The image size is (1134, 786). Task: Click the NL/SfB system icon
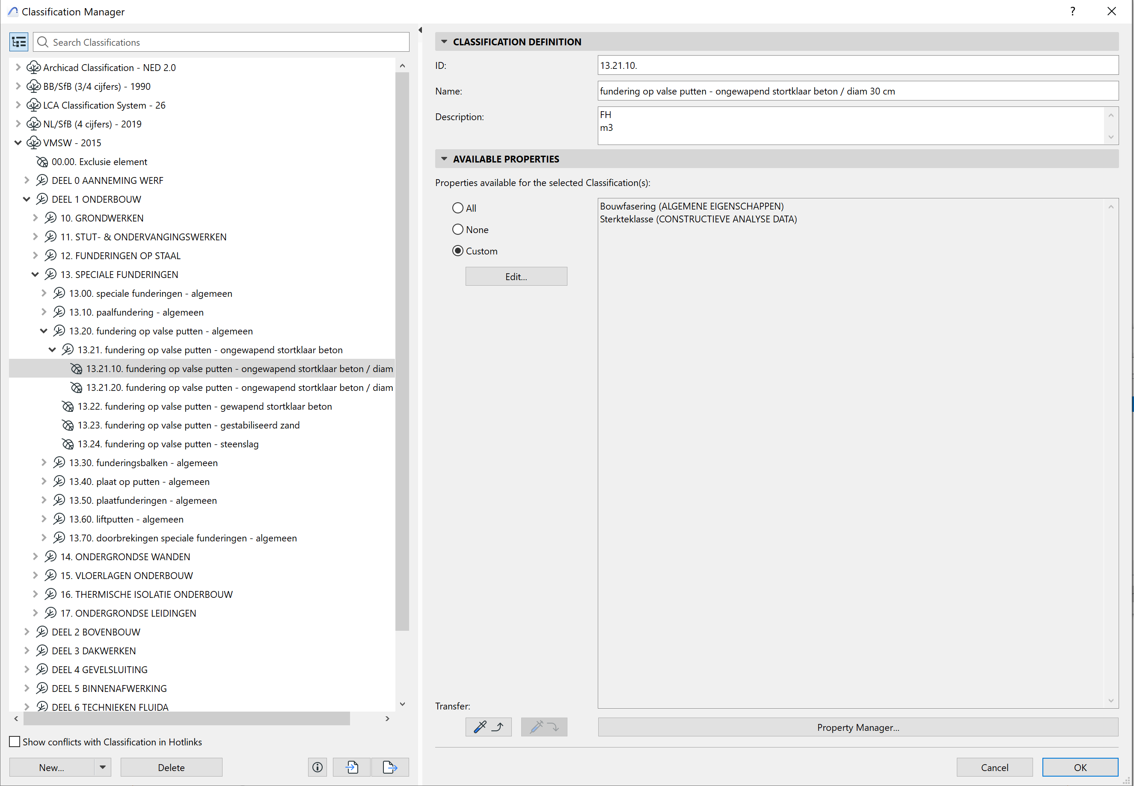click(33, 124)
